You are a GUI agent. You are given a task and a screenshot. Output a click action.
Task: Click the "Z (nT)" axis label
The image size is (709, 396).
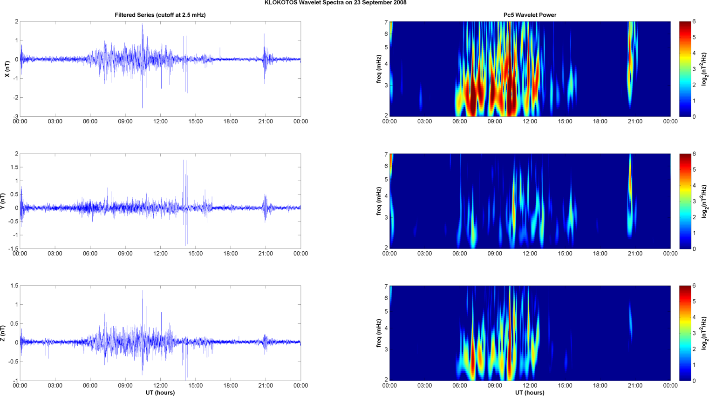tap(3, 333)
